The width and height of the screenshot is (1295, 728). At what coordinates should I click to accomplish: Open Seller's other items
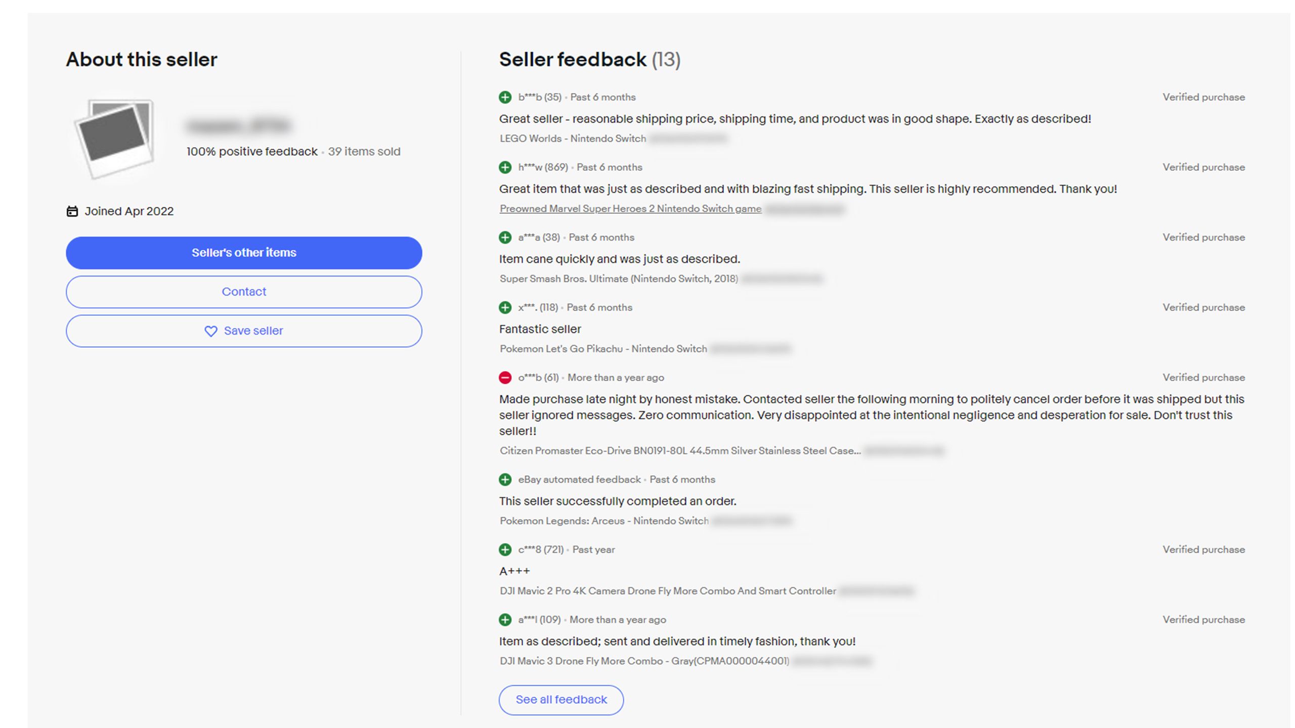[x=244, y=253]
